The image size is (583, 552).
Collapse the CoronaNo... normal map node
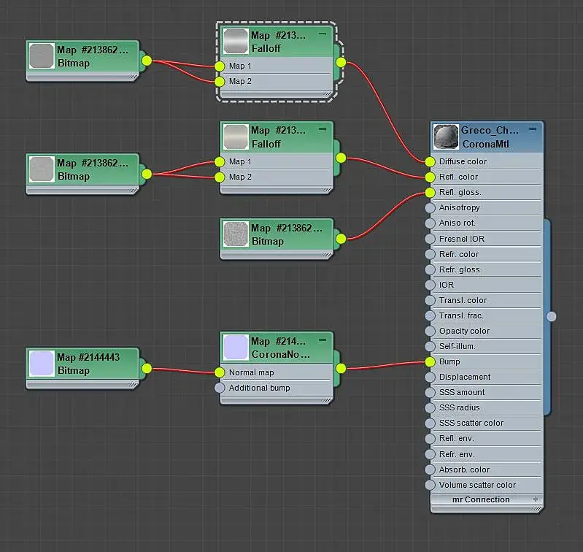(x=322, y=340)
